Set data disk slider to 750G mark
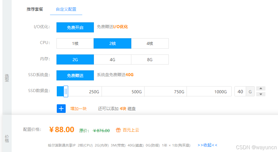Viewport: 278px width, 152px height. pyautogui.click(x=179, y=92)
